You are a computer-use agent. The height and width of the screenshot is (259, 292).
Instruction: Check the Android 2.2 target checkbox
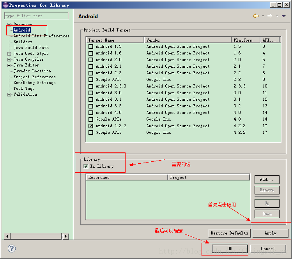pyautogui.click(x=91, y=73)
